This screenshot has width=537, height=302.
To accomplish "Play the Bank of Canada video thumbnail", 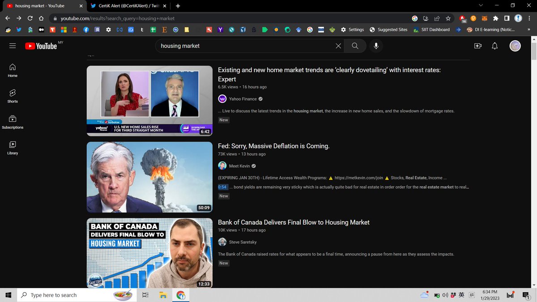I will click(x=149, y=253).
